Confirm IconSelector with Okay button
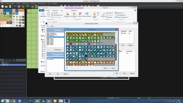Viewport: 183px width, 103px height. coord(106,68)
